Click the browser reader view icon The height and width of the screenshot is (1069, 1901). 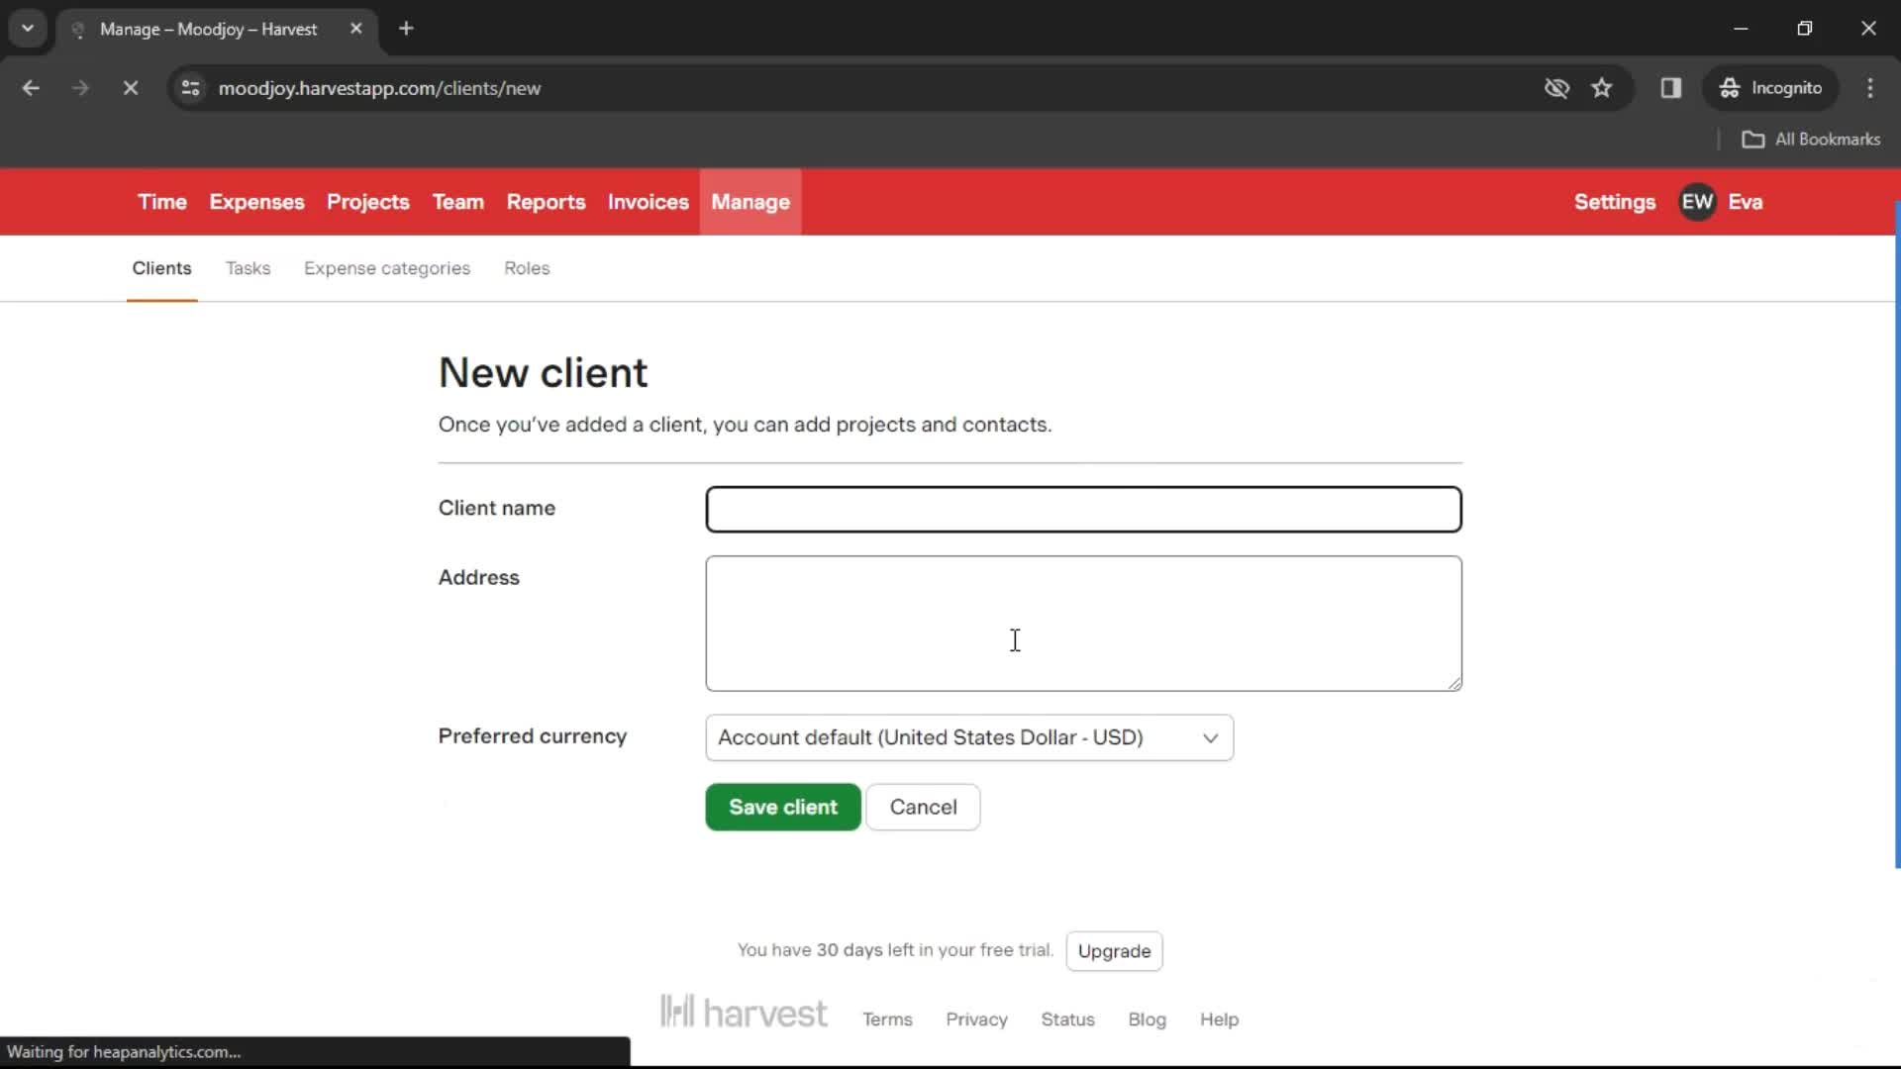point(1672,87)
